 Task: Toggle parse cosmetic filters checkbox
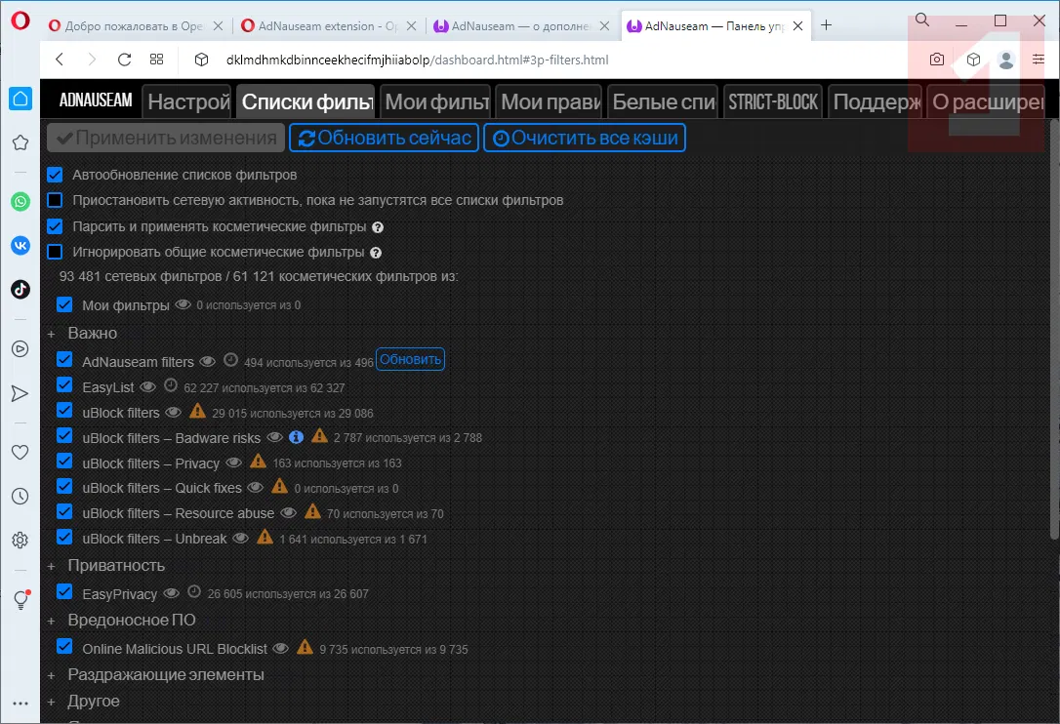coord(55,226)
